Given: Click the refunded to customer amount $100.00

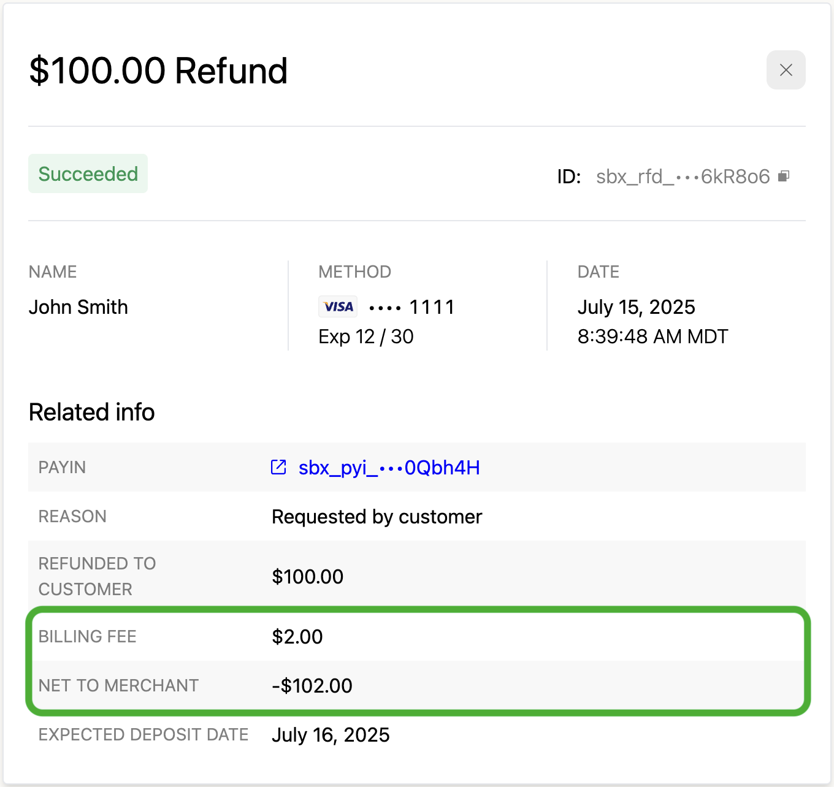Looking at the screenshot, I should pyautogui.click(x=308, y=577).
